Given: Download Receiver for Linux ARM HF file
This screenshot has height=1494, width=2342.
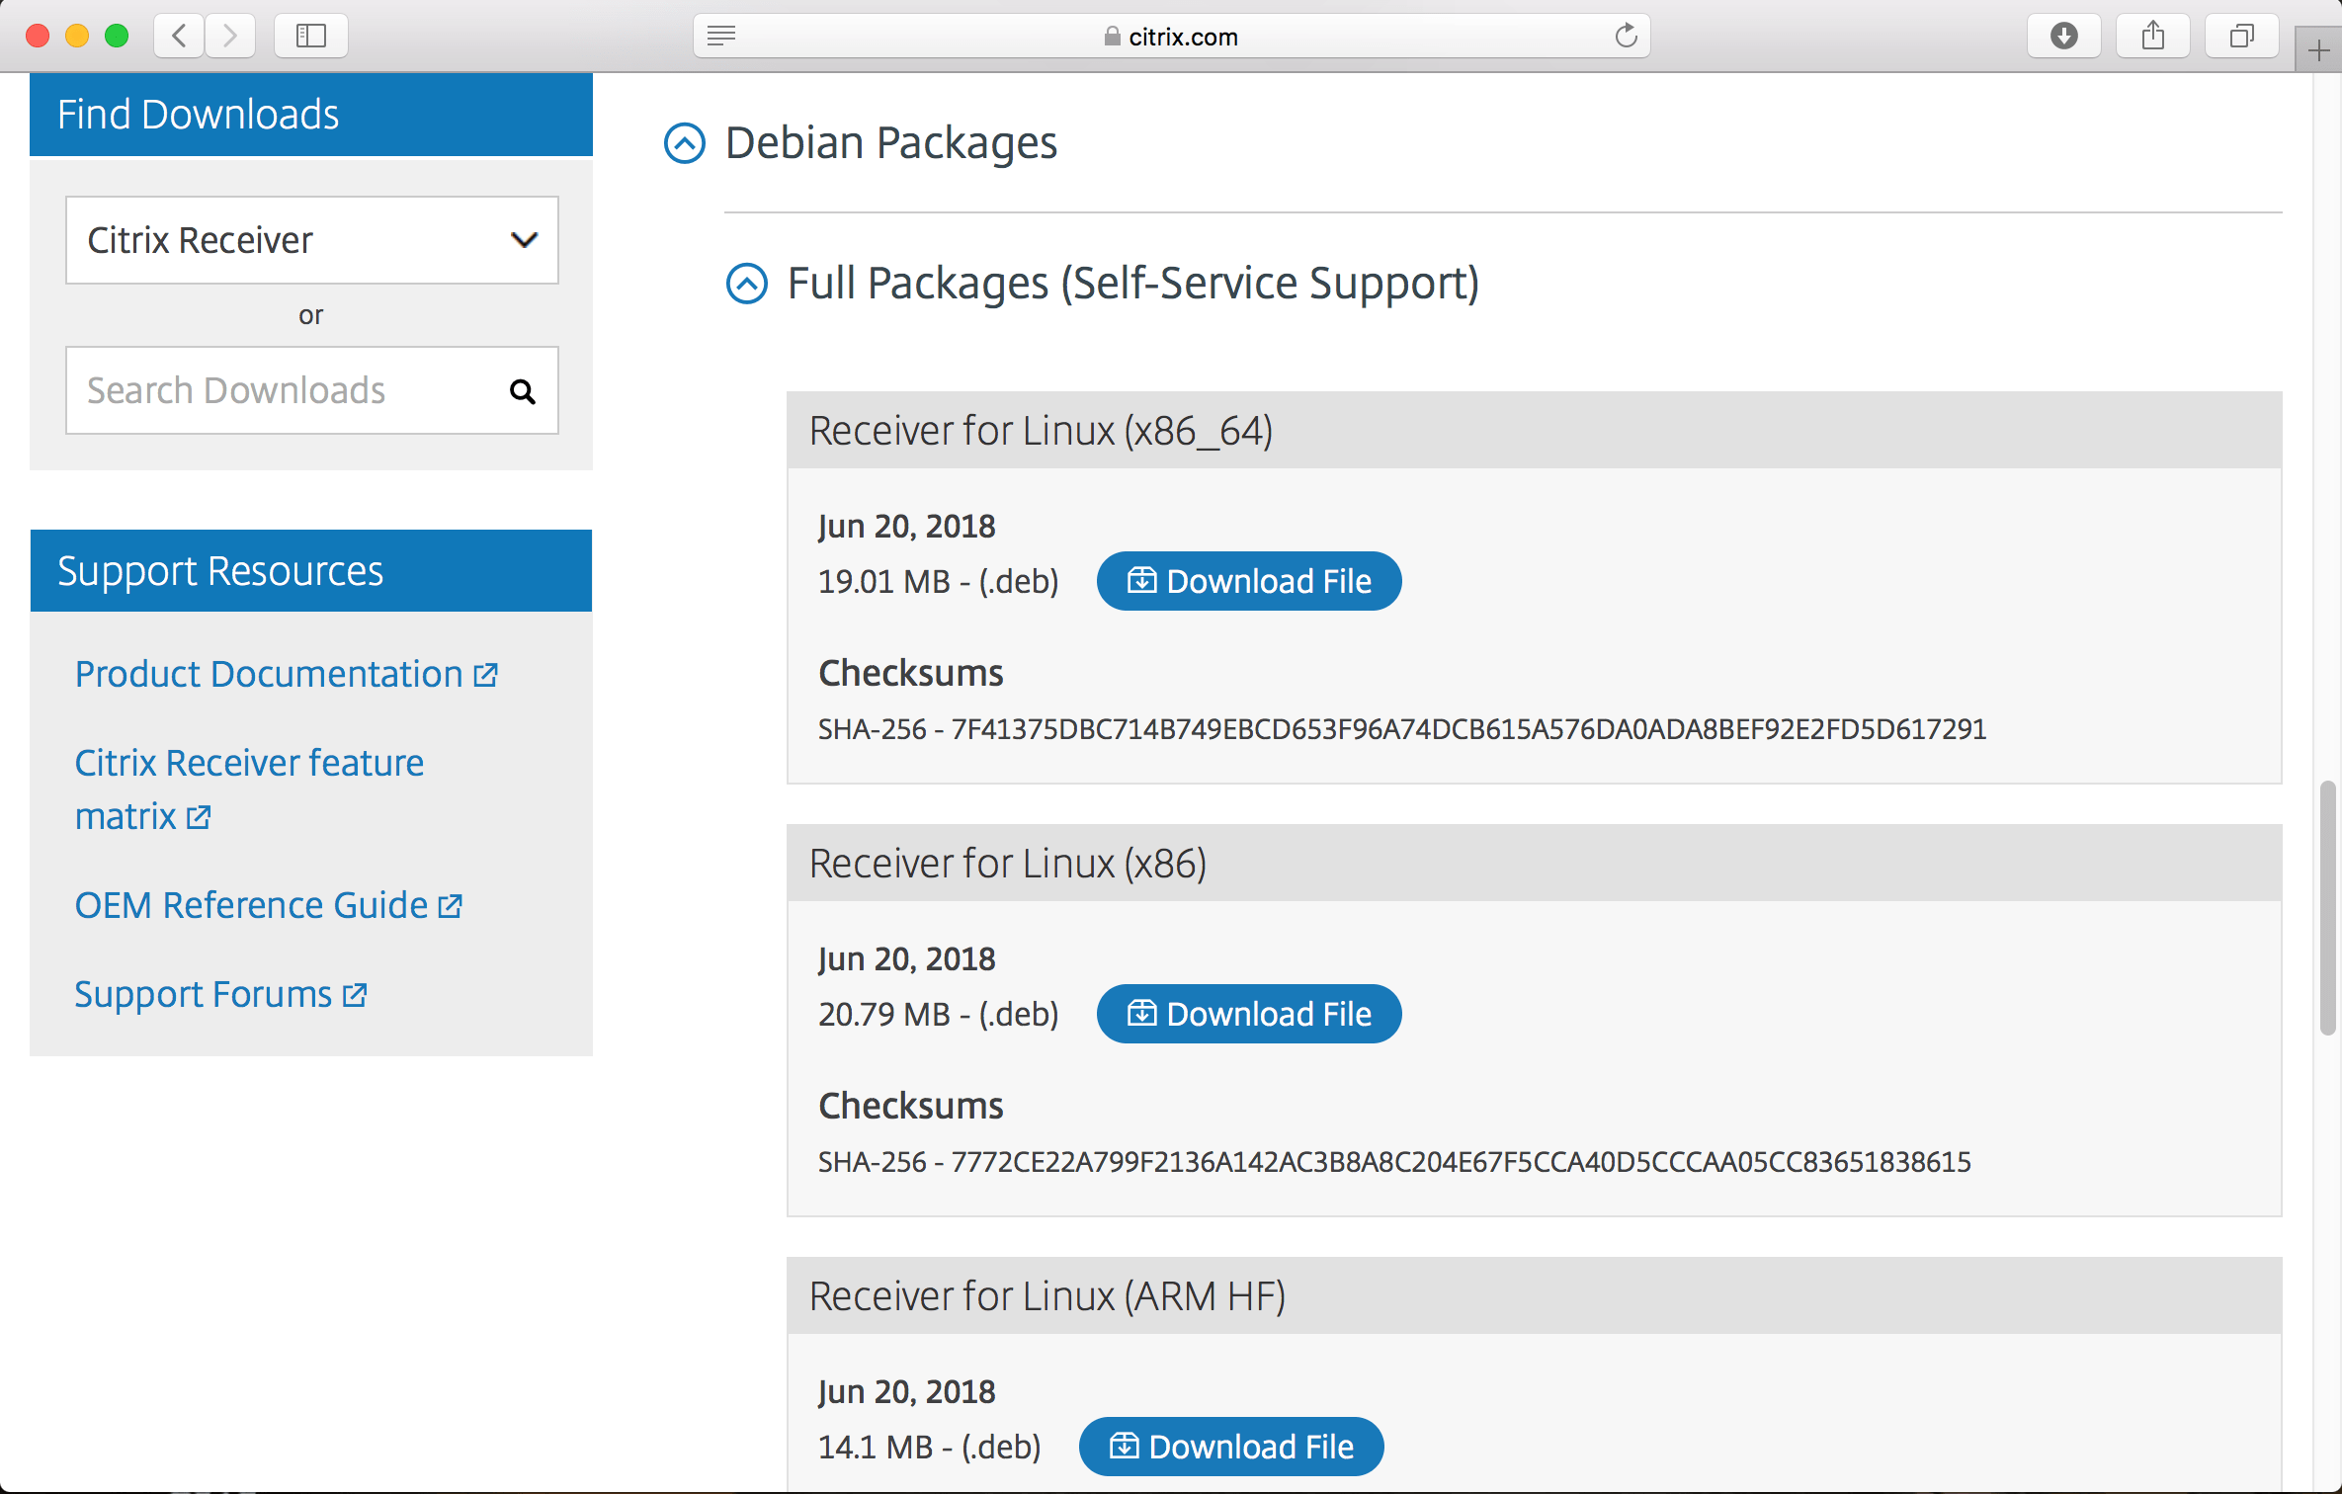Looking at the screenshot, I should click(1230, 1447).
